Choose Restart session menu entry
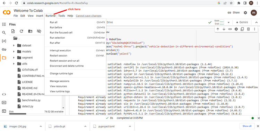The image size is (260, 131). point(76,56)
